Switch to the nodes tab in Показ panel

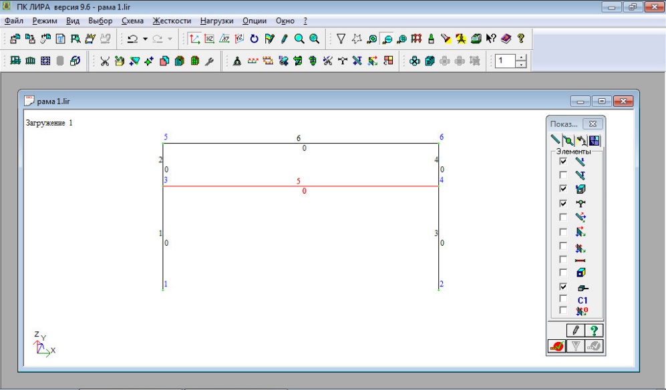point(568,140)
